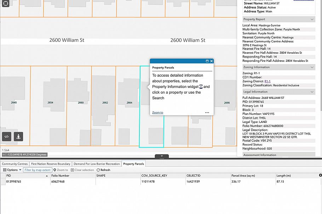Refresh the attribute table
This screenshot has height=214, width=322.
point(103,170)
